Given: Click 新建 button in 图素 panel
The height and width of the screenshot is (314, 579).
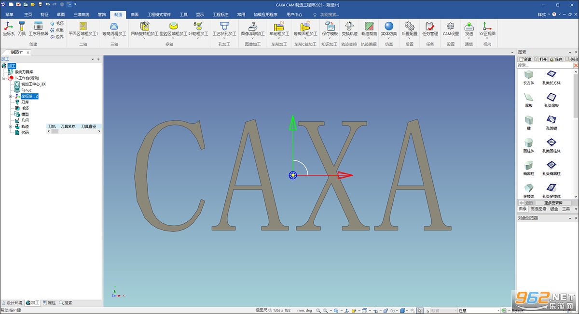Looking at the screenshot, I should pos(525,59).
